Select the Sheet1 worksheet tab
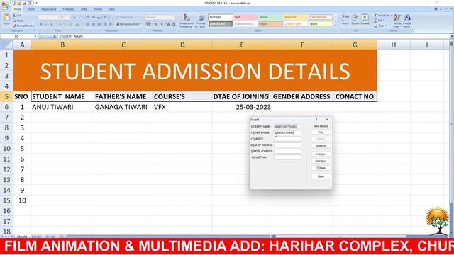 pyautogui.click(x=22, y=237)
